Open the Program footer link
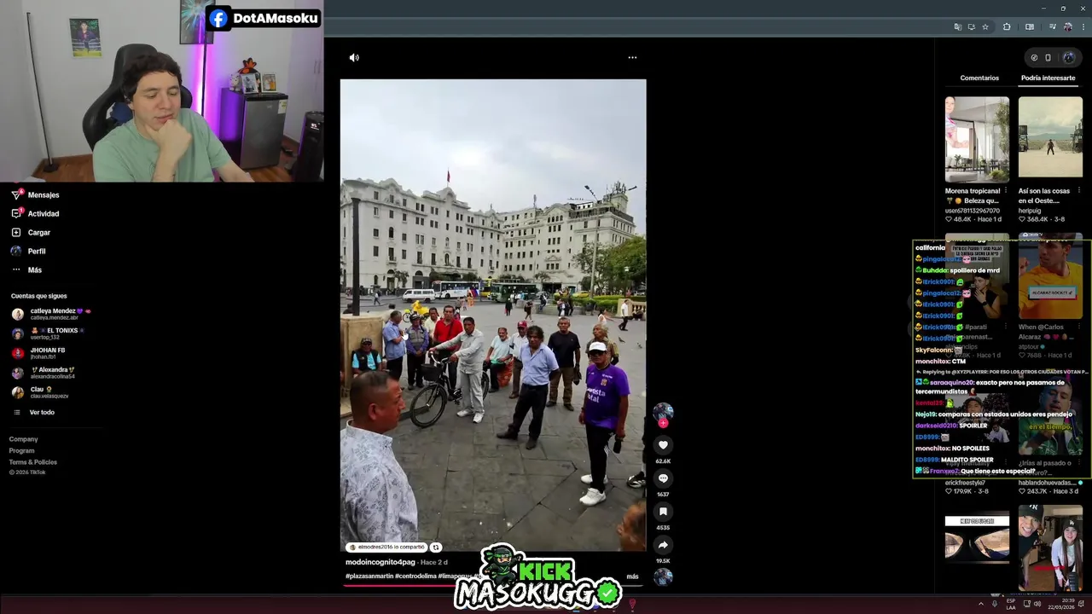Viewport: 1092px width, 614px height. coord(21,450)
